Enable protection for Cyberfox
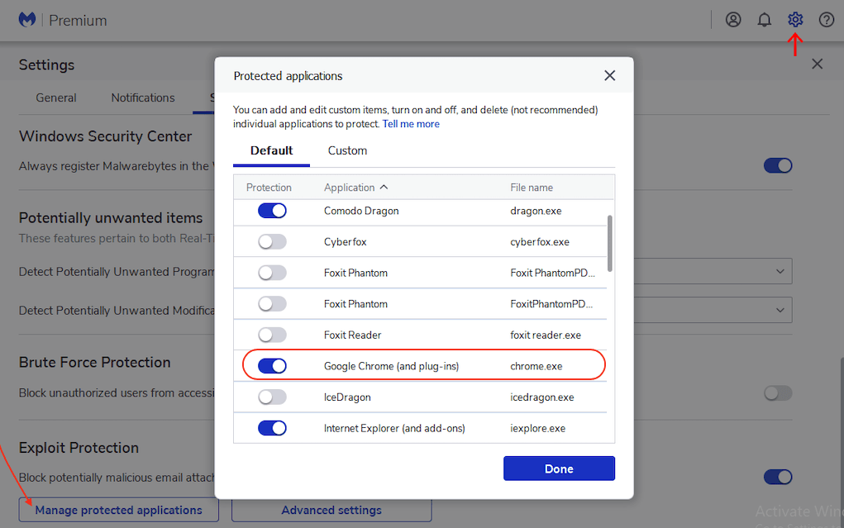 [272, 241]
